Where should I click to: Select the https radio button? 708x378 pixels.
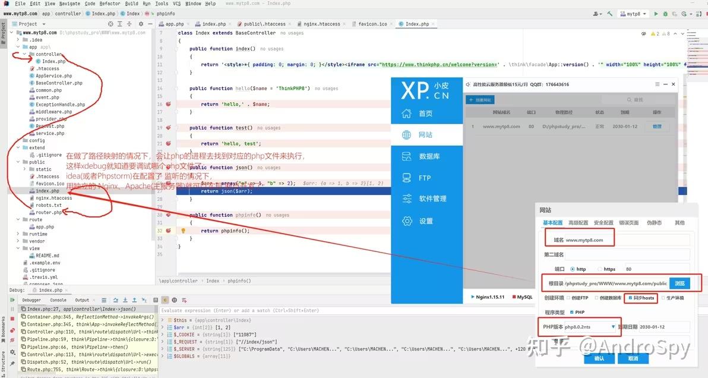tap(599, 269)
